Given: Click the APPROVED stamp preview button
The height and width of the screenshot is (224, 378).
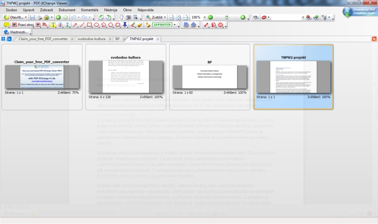Looking at the screenshot, I should point(162,25).
